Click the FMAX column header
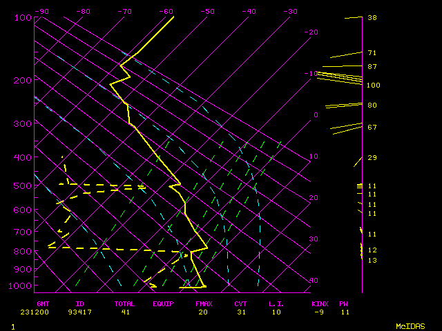The image size is (442, 331). [x=203, y=303]
